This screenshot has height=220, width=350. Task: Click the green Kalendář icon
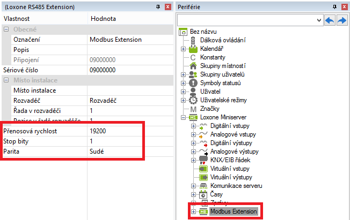tap(193, 49)
